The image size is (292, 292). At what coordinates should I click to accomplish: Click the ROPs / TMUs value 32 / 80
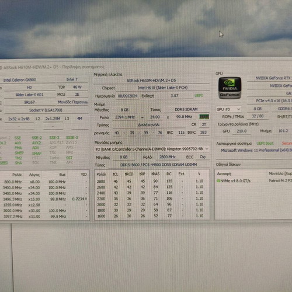click(258, 116)
